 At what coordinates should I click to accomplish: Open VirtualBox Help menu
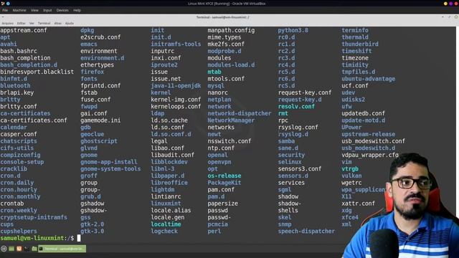77,10
